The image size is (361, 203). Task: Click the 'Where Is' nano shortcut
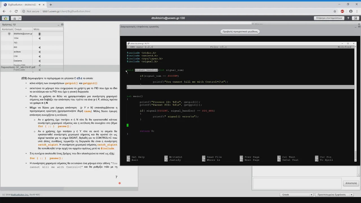click(213, 160)
